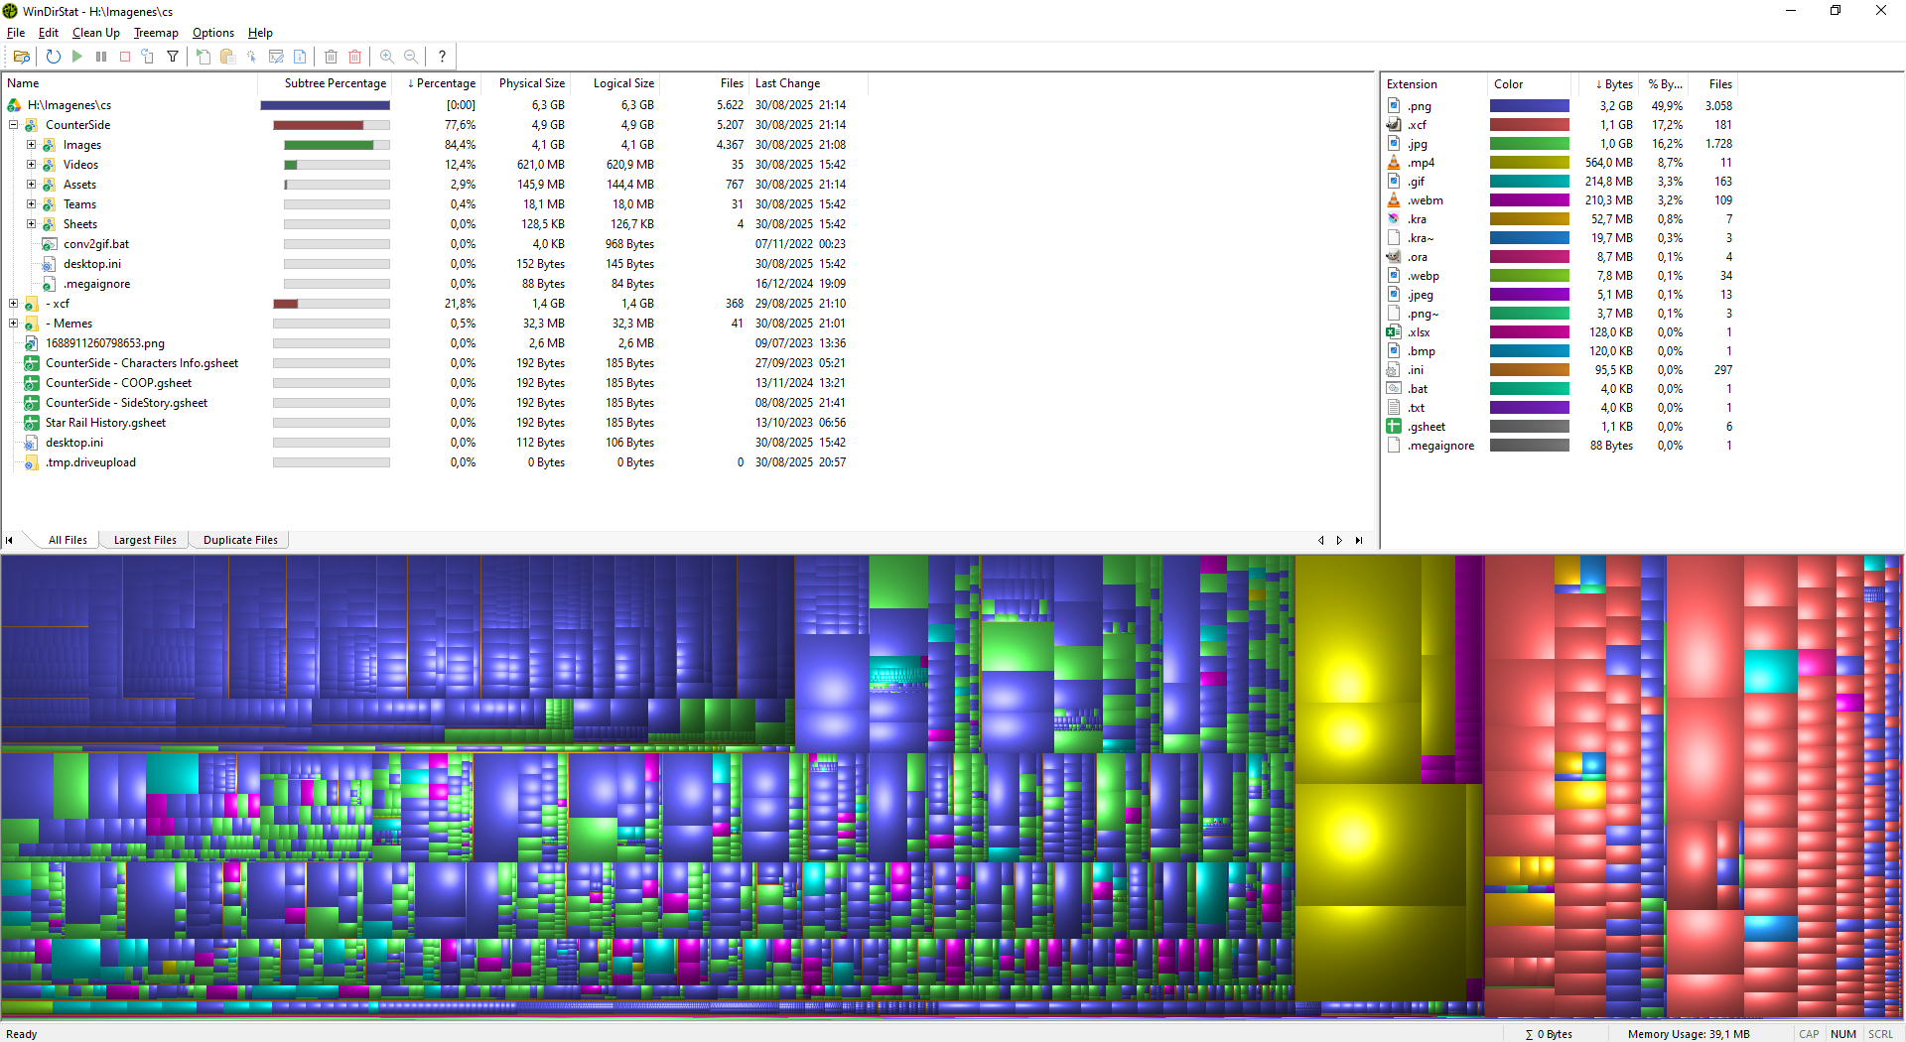This screenshot has width=1906, height=1042.
Task: Click the conv2gif.bat file icon
Action: [x=50, y=244]
